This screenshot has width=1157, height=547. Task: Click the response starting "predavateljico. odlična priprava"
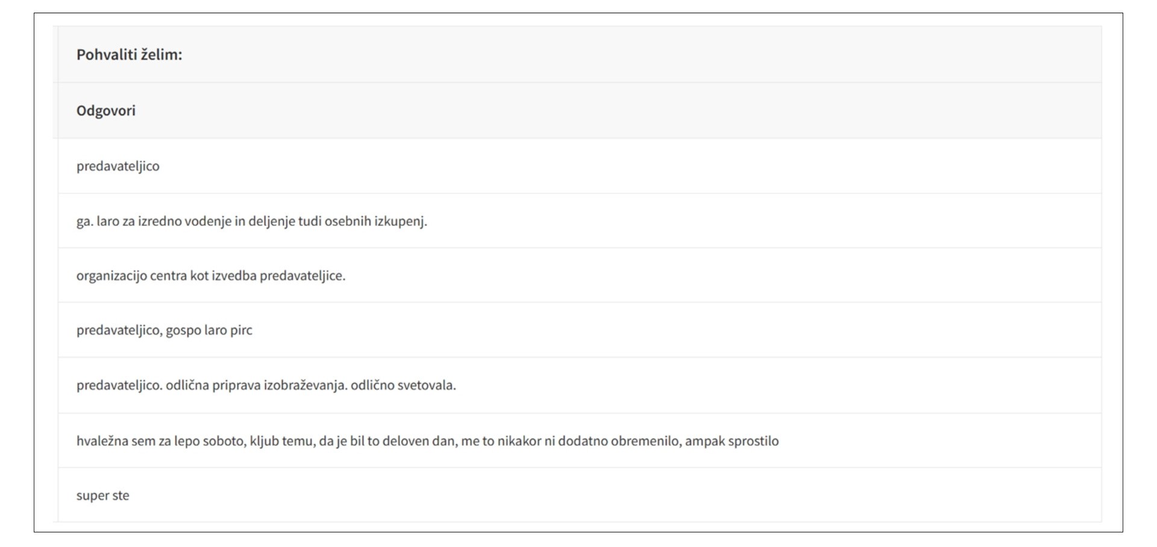(266, 385)
